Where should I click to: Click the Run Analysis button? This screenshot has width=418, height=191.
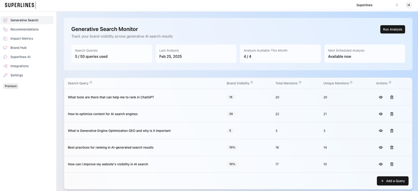click(393, 30)
